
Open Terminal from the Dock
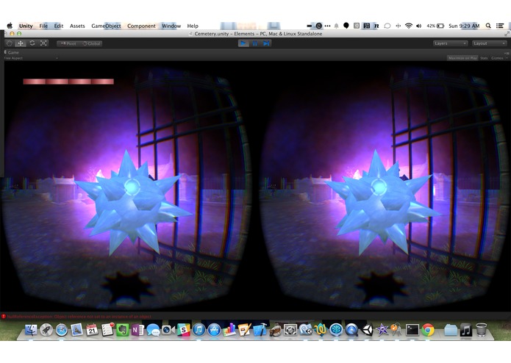(x=412, y=330)
